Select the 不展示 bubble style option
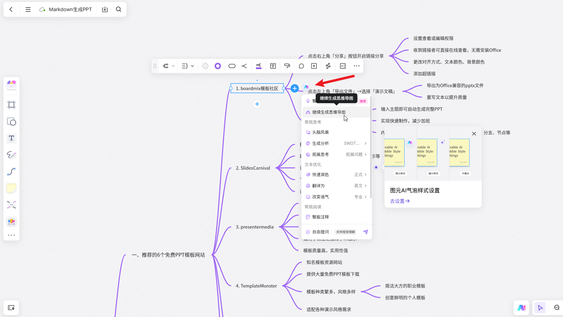 click(x=465, y=173)
